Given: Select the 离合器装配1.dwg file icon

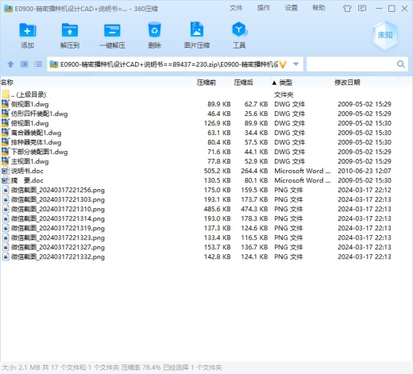Looking at the screenshot, I should coord(6,133).
